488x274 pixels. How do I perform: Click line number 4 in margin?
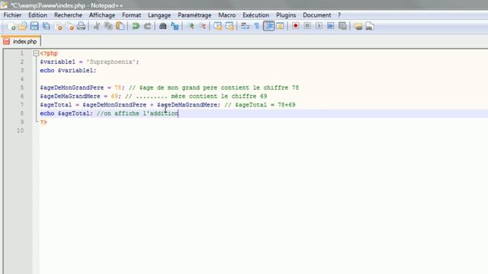pos(22,79)
